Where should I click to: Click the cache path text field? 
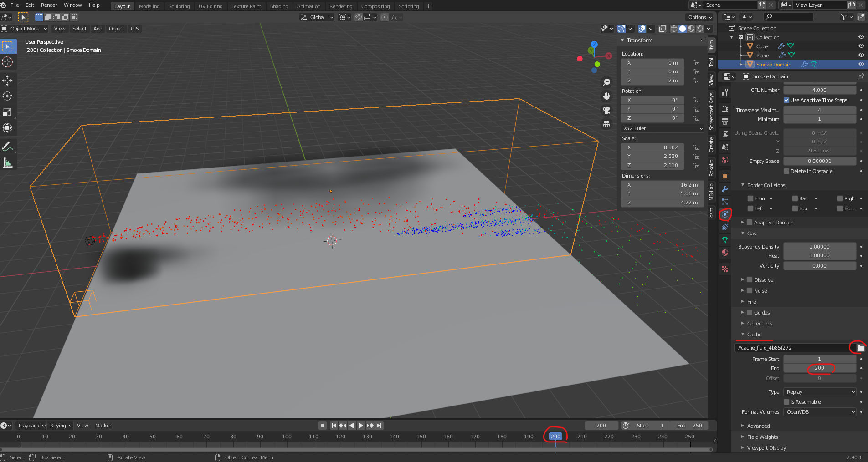tap(793, 348)
